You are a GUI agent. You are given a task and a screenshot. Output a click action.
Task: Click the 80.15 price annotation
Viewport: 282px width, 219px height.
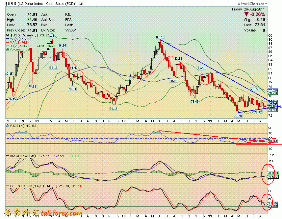pos(9,74)
